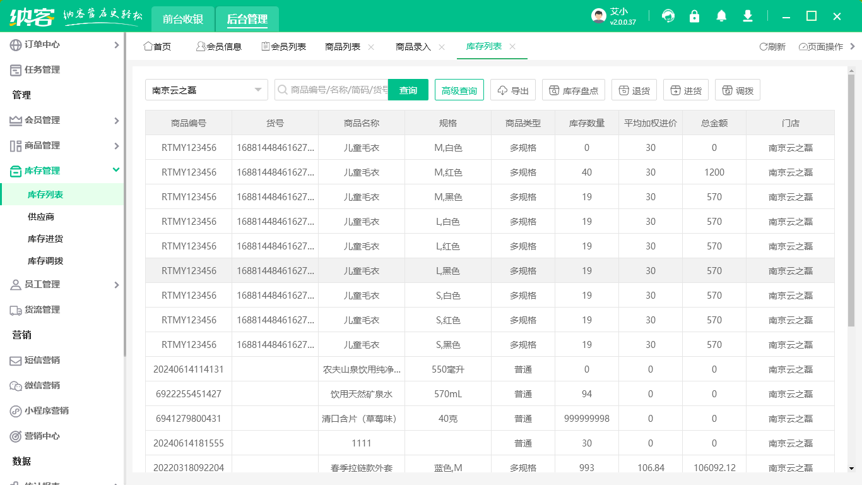Select the row with spec L,黑色
The image size is (862, 485).
point(490,271)
